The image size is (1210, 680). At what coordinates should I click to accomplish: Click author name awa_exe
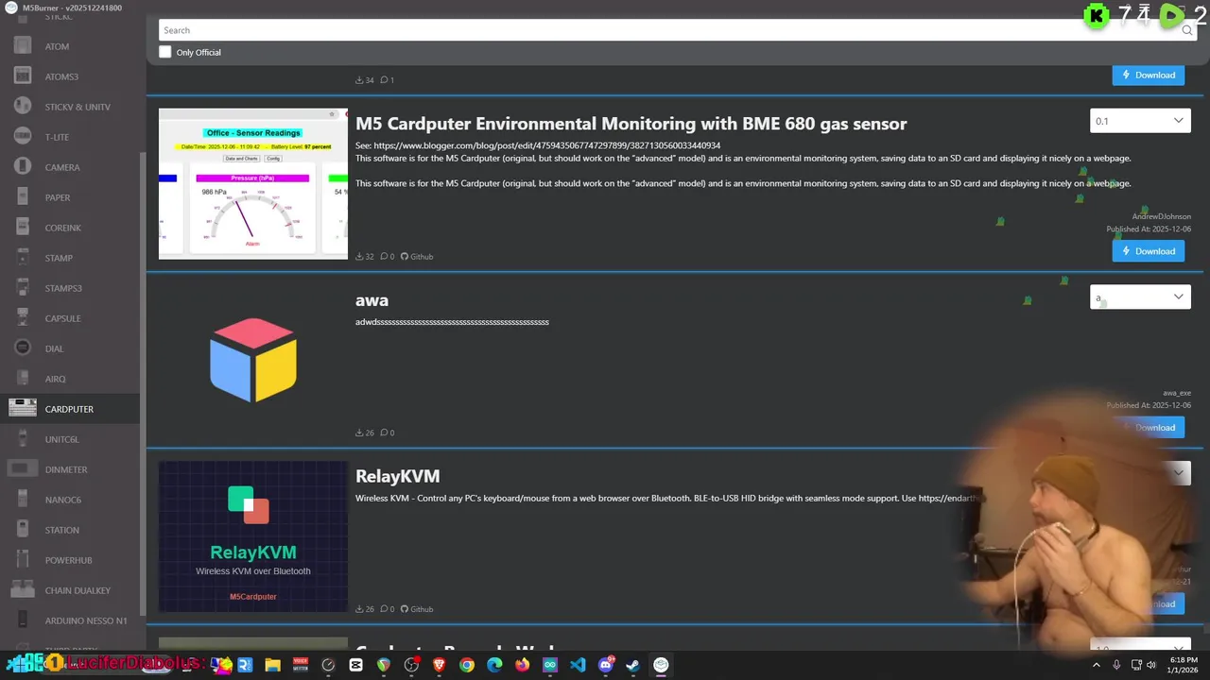tap(1177, 393)
